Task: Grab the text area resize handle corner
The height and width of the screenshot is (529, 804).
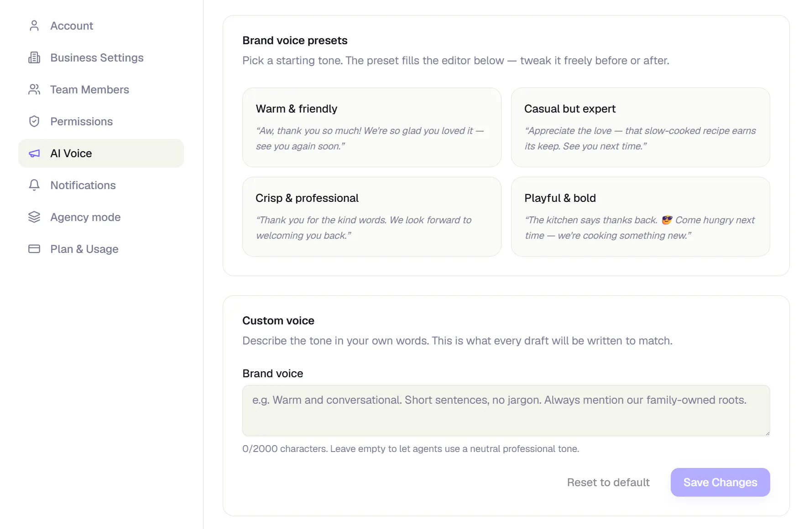Action: 767,433
